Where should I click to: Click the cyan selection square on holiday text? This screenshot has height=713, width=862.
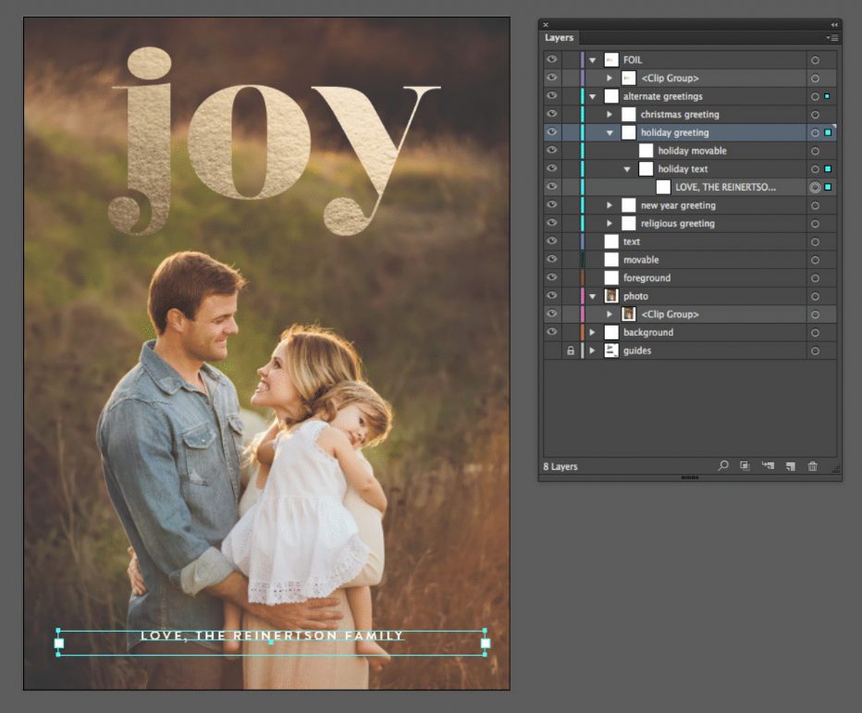click(828, 169)
